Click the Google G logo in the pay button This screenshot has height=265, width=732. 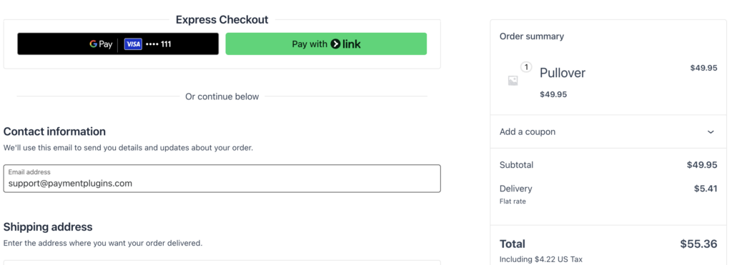click(x=94, y=44)
